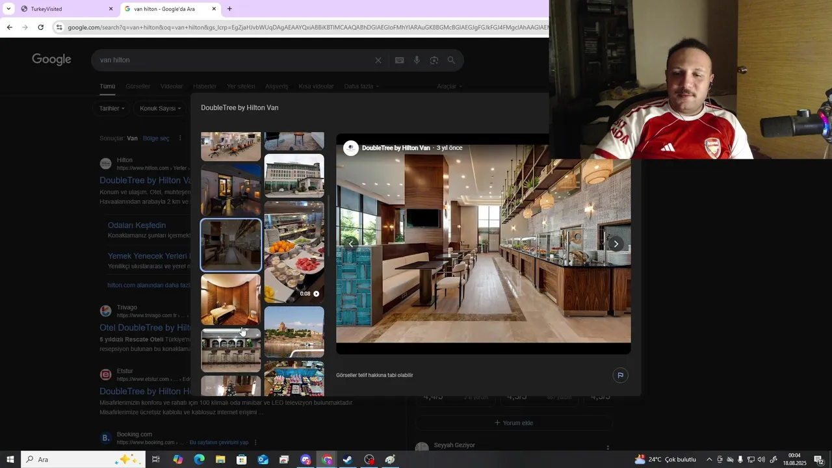Open the Alışveriş search tab
This screenshot has height=468, width=832.
pyautogui.click(x=277, y=86)
